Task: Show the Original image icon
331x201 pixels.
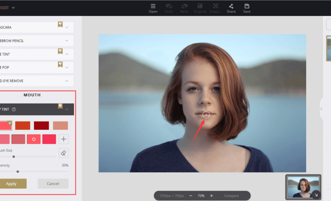Action: coord(200,6)
